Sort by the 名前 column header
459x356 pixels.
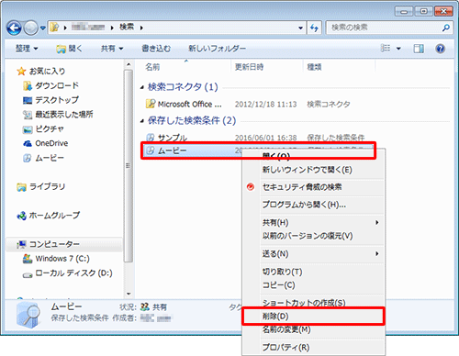[152, 67]
